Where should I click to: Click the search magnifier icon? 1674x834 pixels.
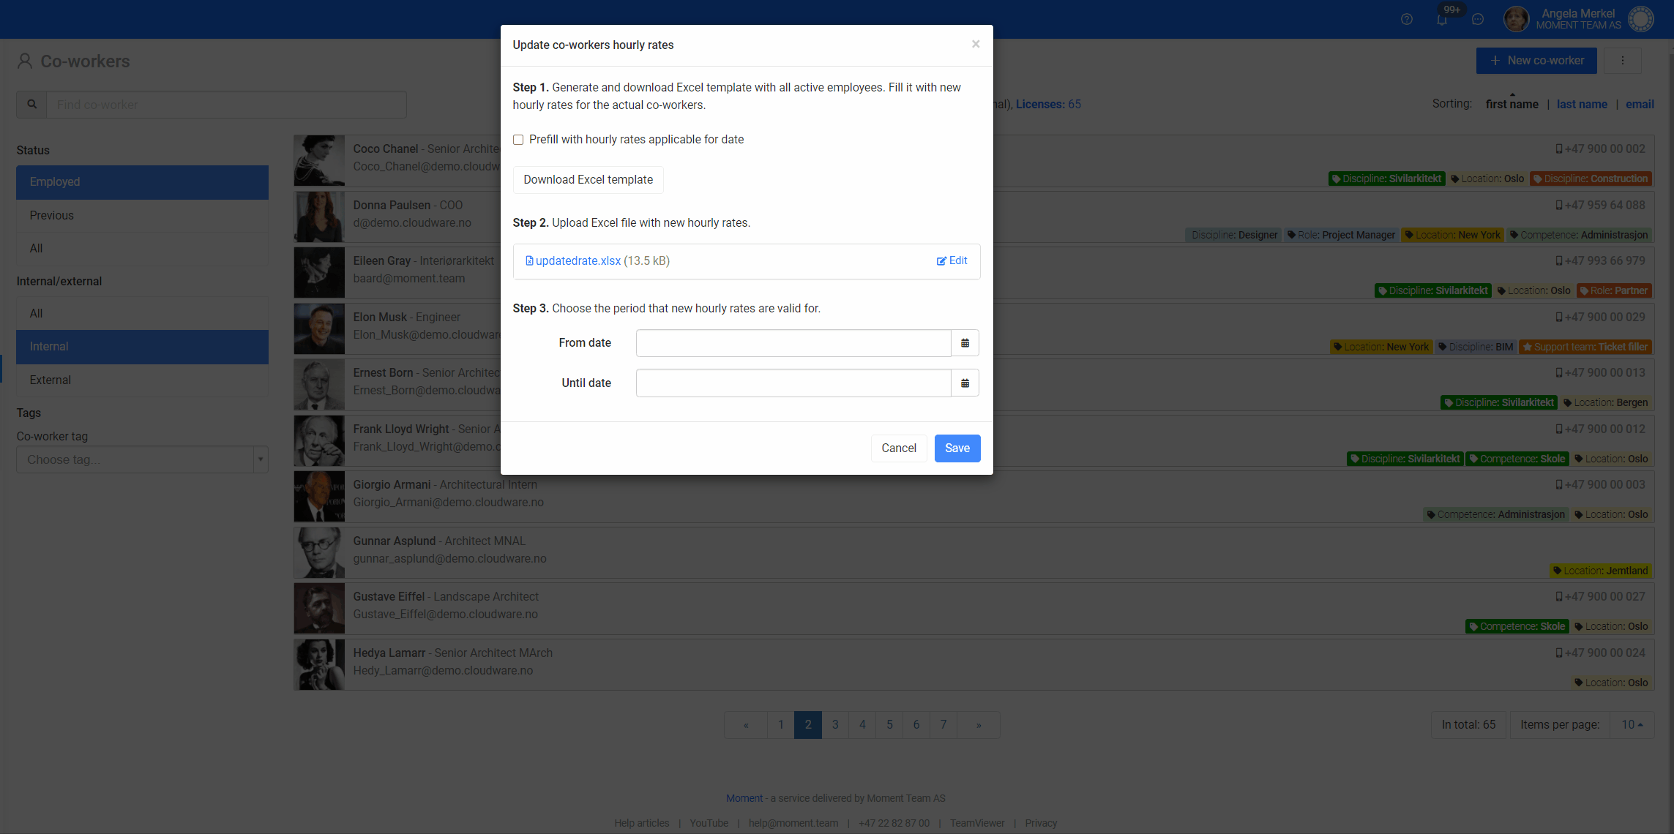coord(31,105)
